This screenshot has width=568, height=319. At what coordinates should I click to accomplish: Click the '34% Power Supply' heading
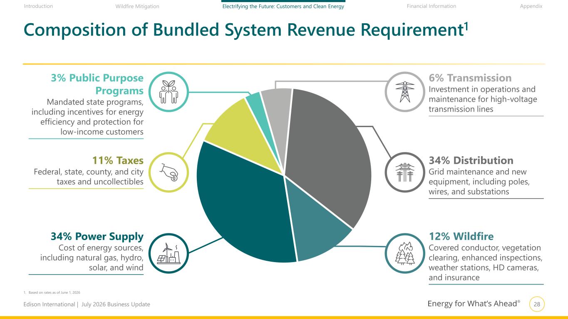pyautogui.click(x=97, y=237)
